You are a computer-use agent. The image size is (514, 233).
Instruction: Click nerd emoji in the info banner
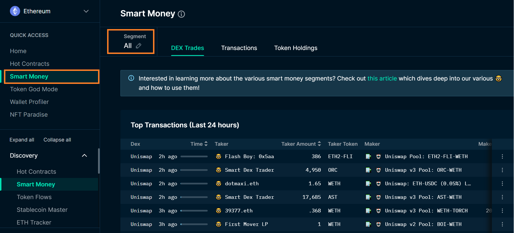[498, 79]
